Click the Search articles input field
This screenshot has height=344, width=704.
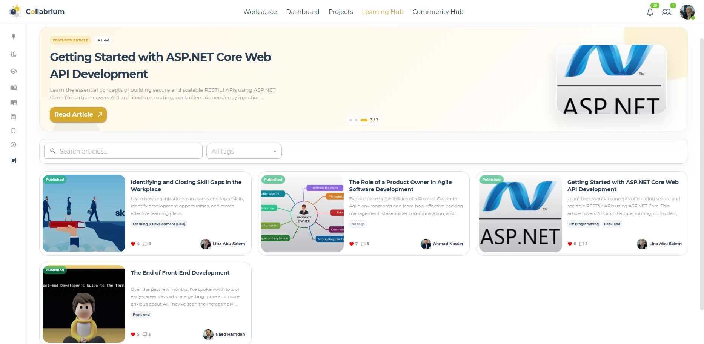pyautogui.click(x=123, y=151)
